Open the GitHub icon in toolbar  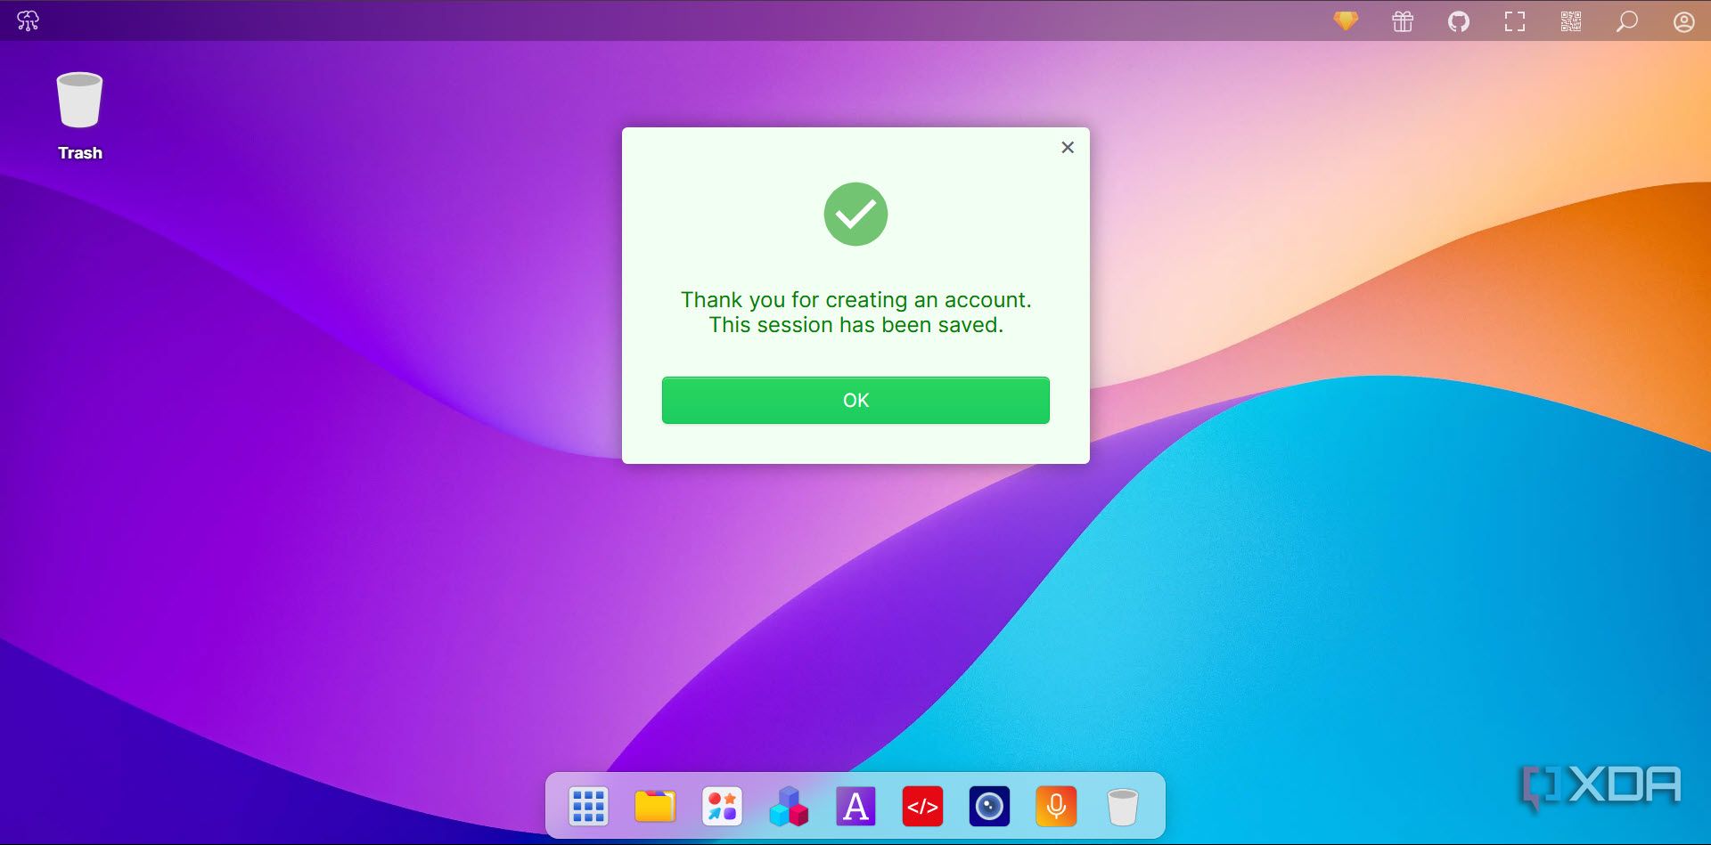coord(1459,21)
